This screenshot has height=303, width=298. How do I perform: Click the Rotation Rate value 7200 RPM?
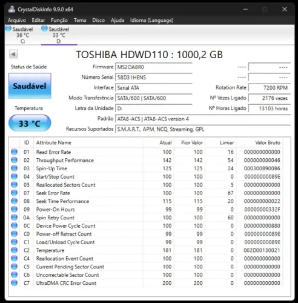click(x=270, y=88)
